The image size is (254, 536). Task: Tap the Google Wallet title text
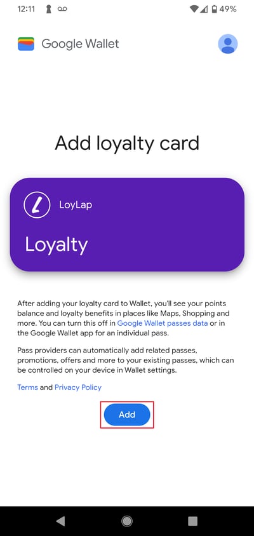click(81, 44)
